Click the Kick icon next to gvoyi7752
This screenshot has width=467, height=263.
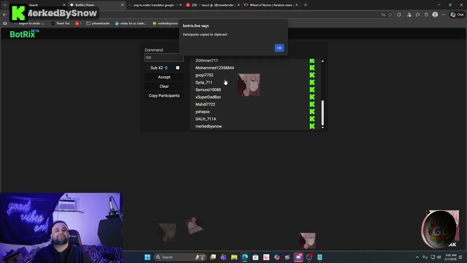(312, 75)
